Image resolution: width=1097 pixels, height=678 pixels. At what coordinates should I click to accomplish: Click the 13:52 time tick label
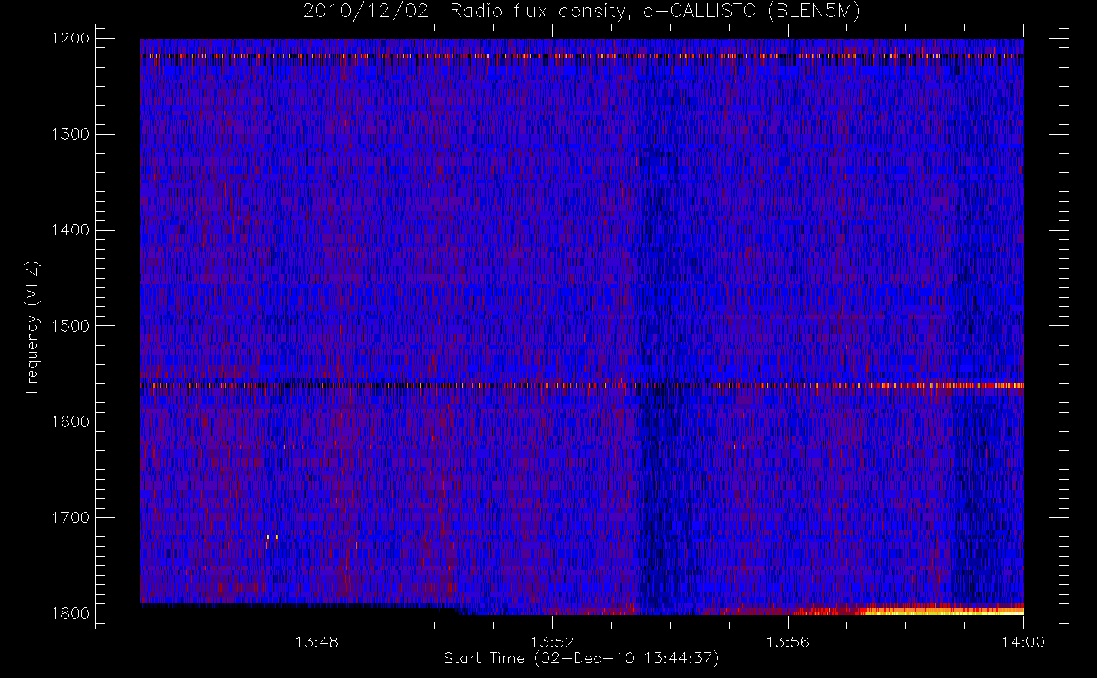click(x=552, y=642)
